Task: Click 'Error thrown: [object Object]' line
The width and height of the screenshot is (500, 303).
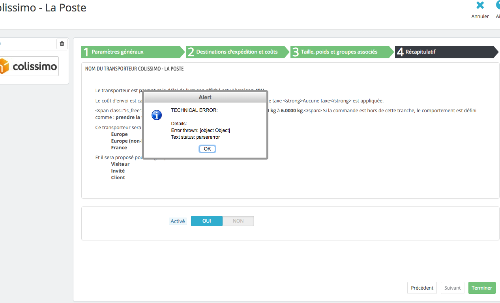Action: [200, 130]
